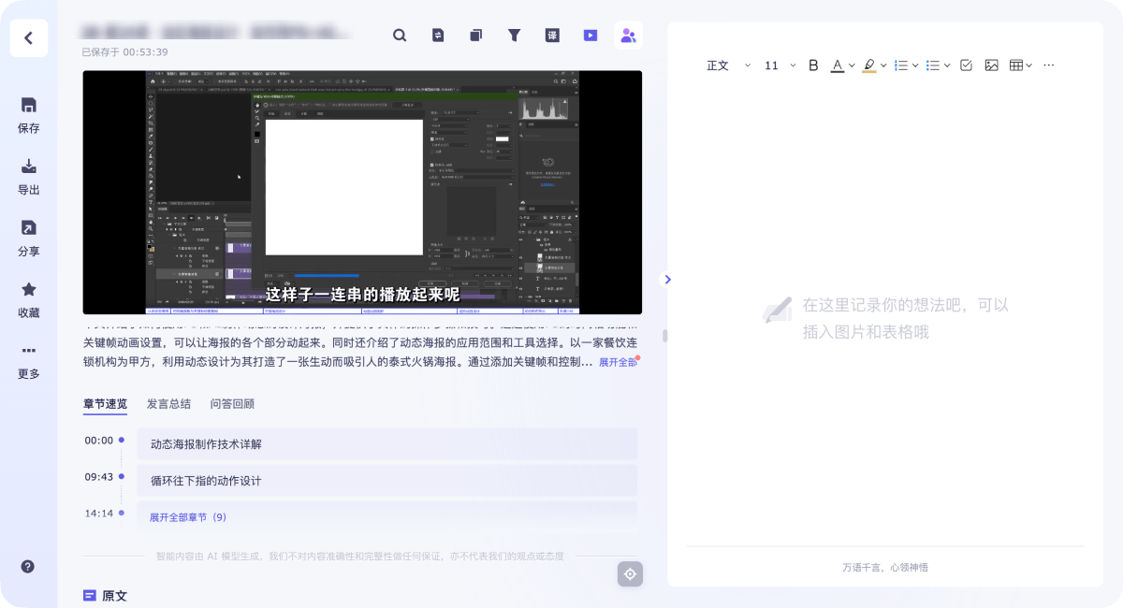Click the video play toolbar icon
The height and width of the screenshot is (608, 1123).
(591, 36)
